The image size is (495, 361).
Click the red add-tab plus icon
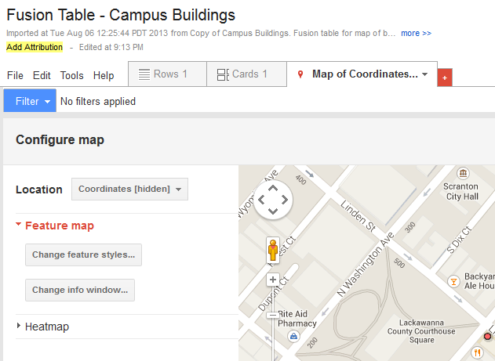coord(445,78)
